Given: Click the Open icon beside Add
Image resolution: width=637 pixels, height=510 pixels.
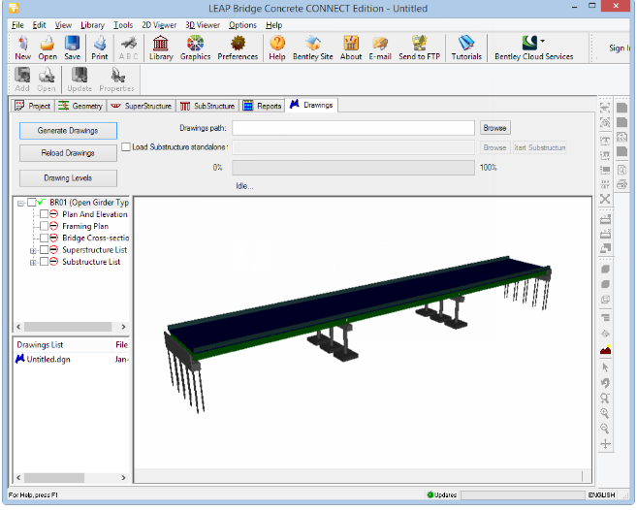Looking at the screenshot, I should coord(47,80).
